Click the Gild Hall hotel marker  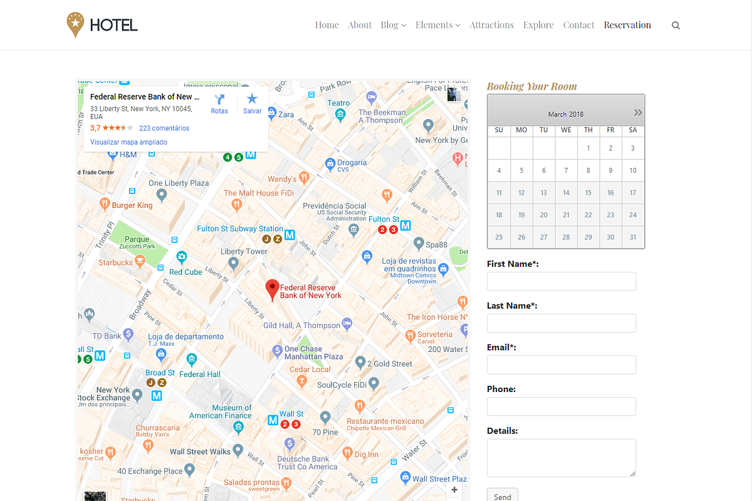coord(347,324)
